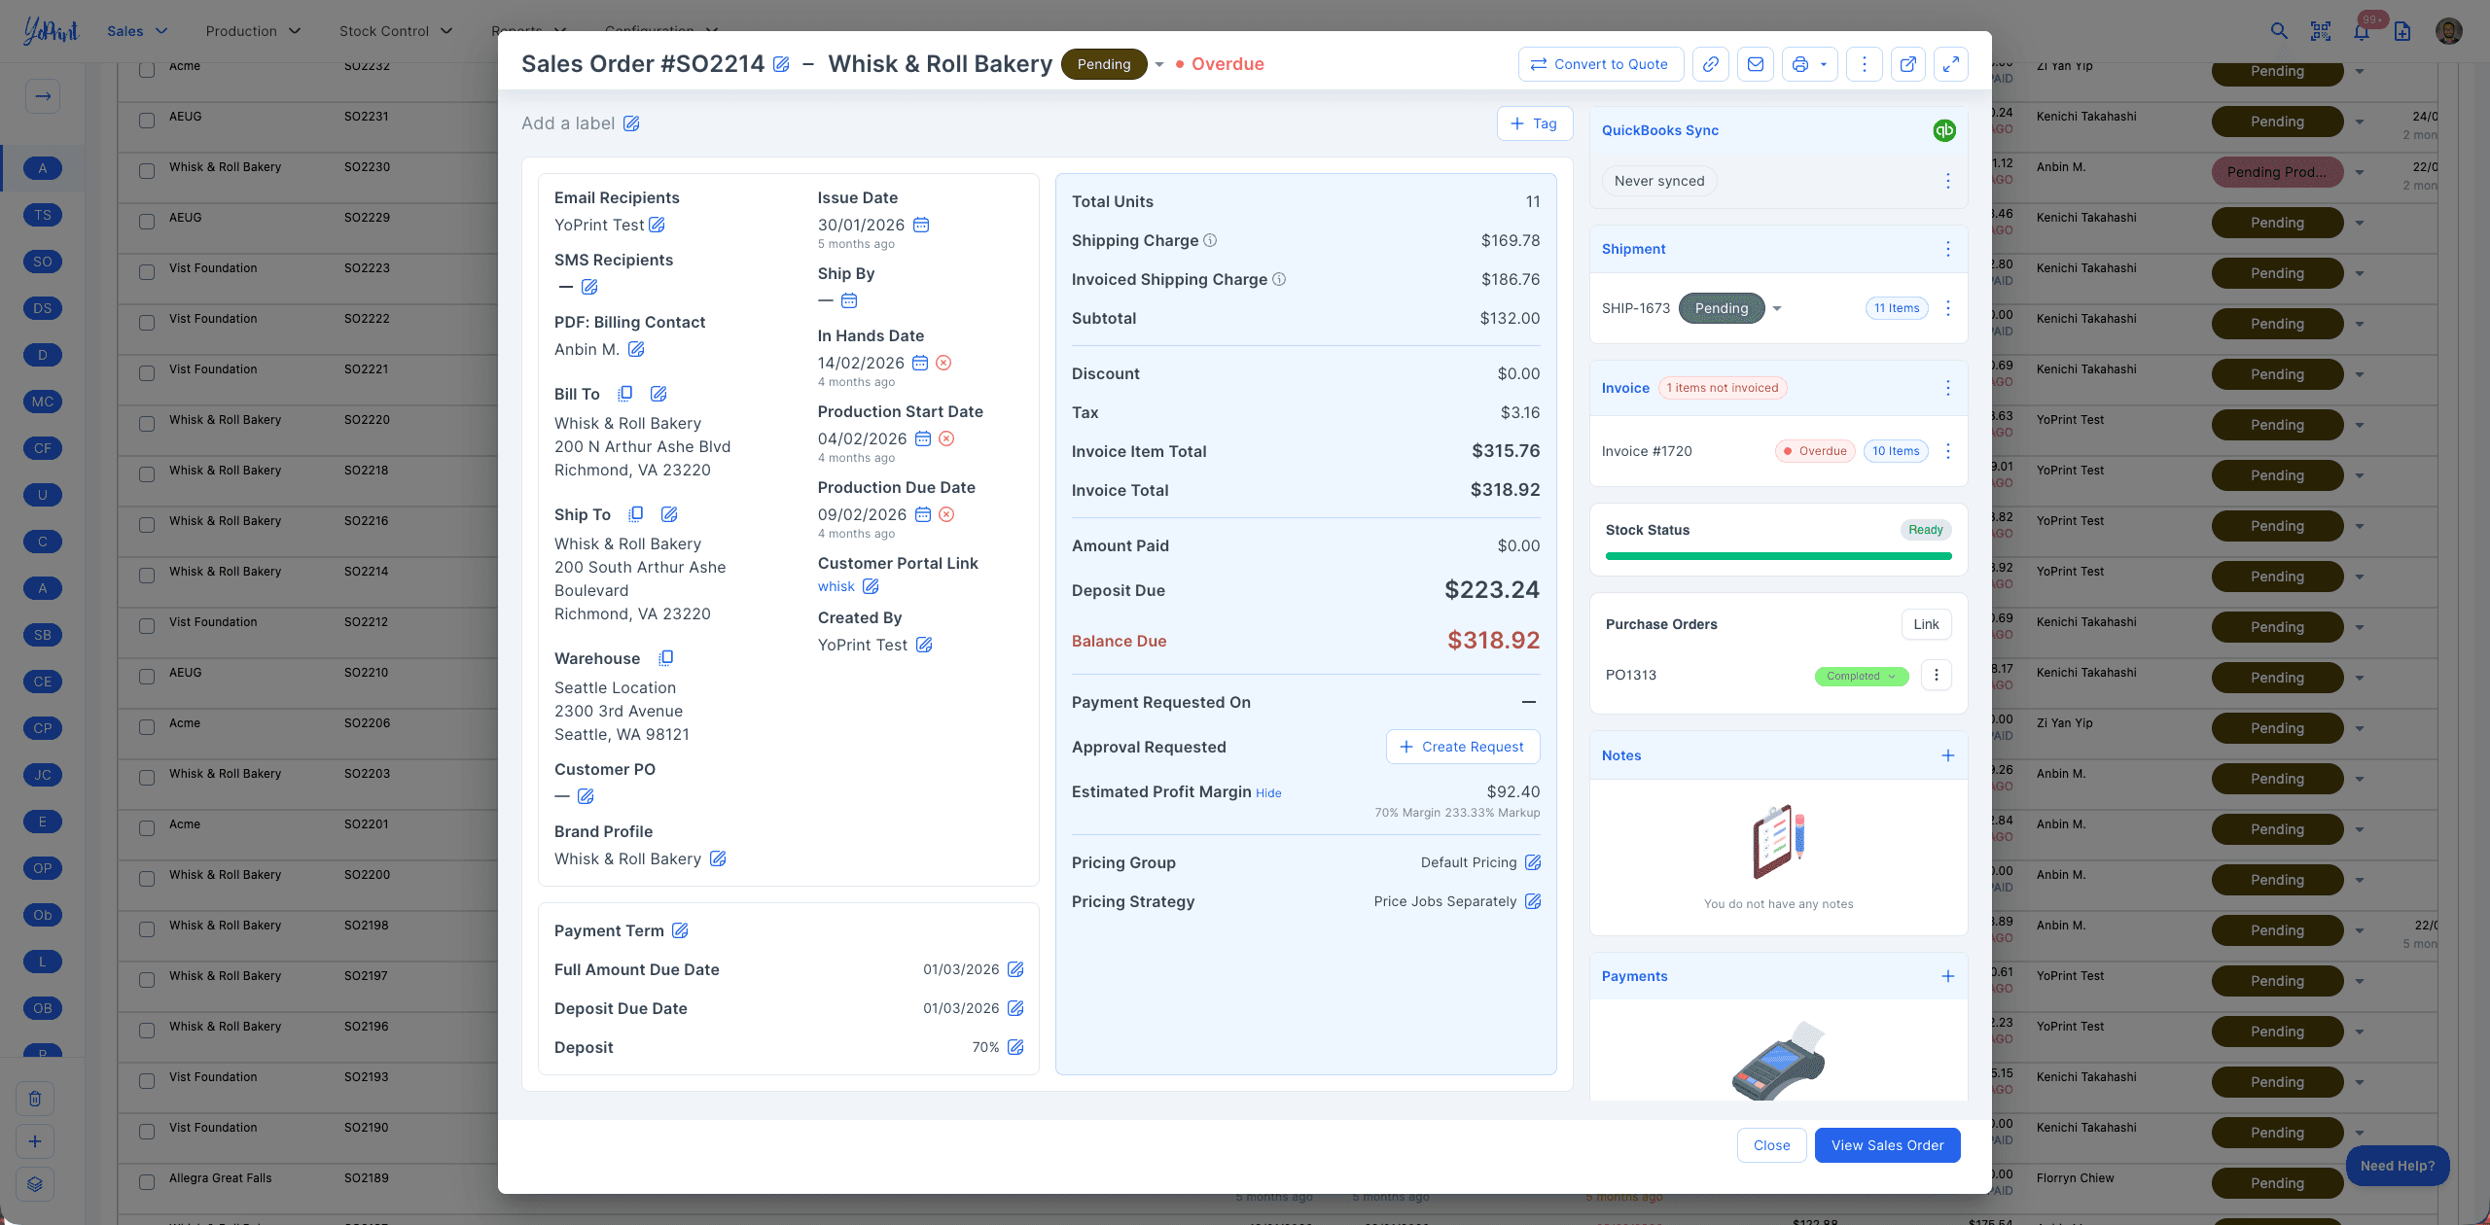This screenshot has width=2490, height=1225.
Task: Convert this order to a quote
Action: point(1600,64)
